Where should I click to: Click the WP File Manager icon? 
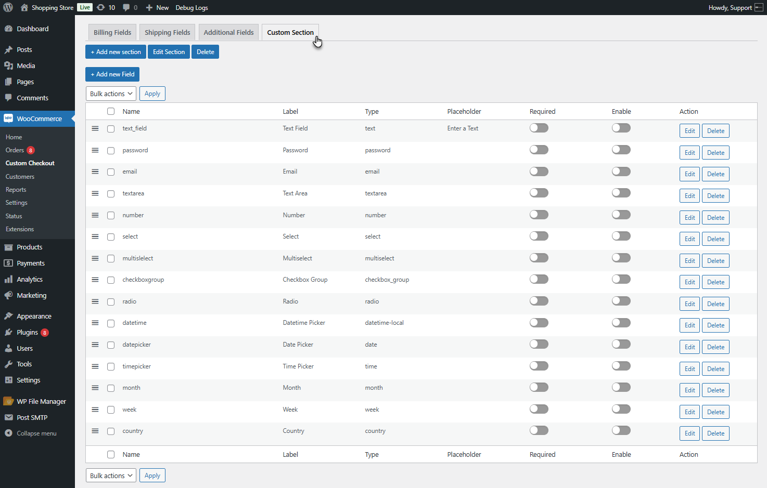point(8,401)
